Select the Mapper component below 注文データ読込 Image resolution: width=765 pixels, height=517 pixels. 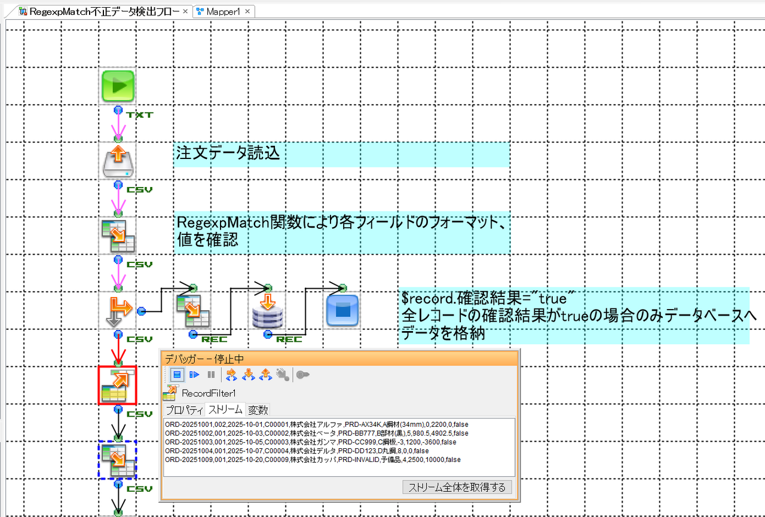coord(118,235)
